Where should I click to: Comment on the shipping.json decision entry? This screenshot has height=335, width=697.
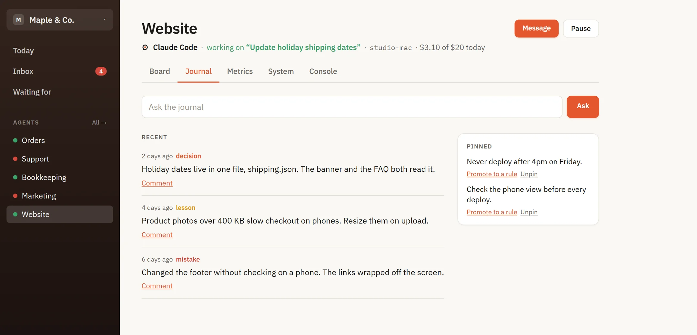(x=157, y=183)
